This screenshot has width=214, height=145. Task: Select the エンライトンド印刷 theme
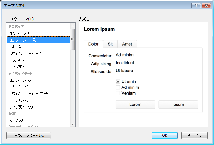point(38,40)
